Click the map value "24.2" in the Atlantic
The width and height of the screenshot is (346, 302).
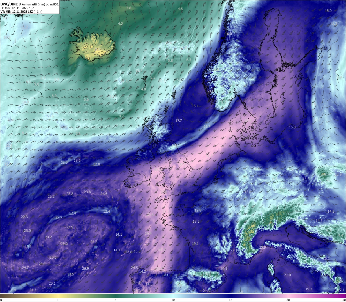point(94,242)
